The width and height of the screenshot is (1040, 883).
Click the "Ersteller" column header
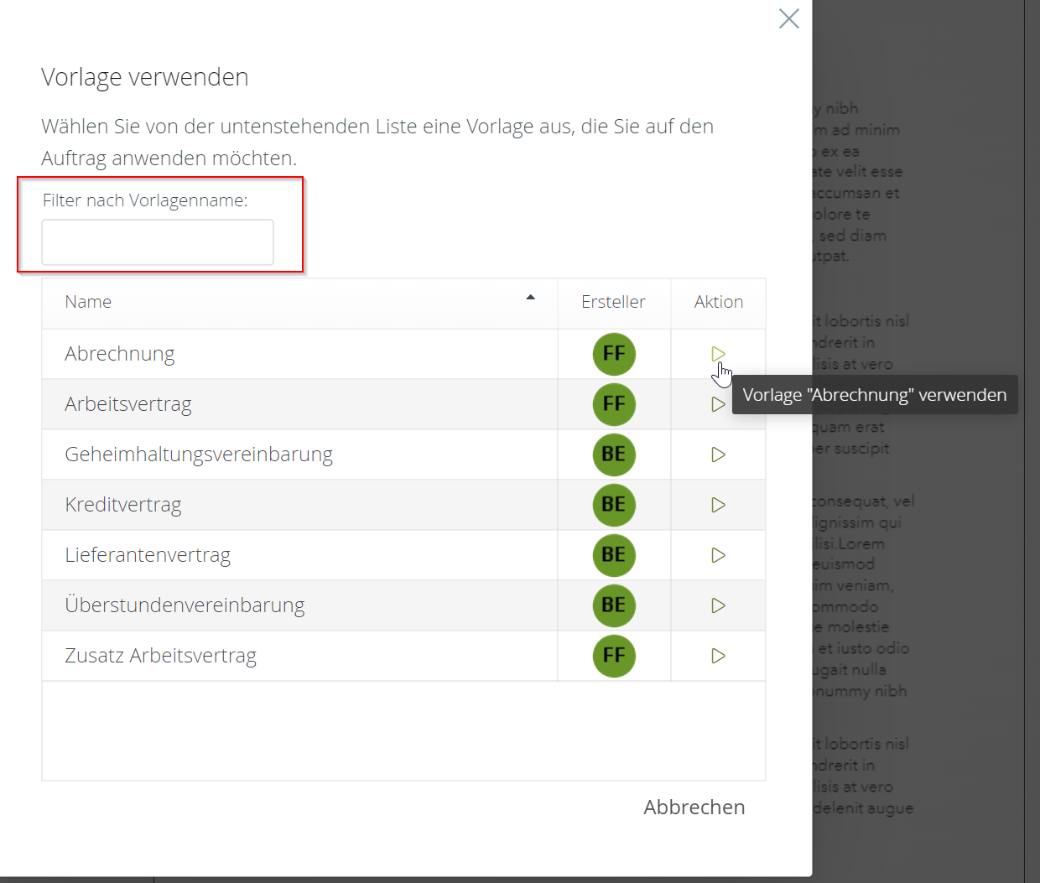coord(613,301)
